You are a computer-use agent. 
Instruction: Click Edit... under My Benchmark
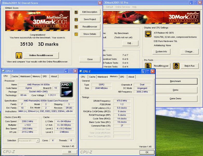(x=130, y=43)
